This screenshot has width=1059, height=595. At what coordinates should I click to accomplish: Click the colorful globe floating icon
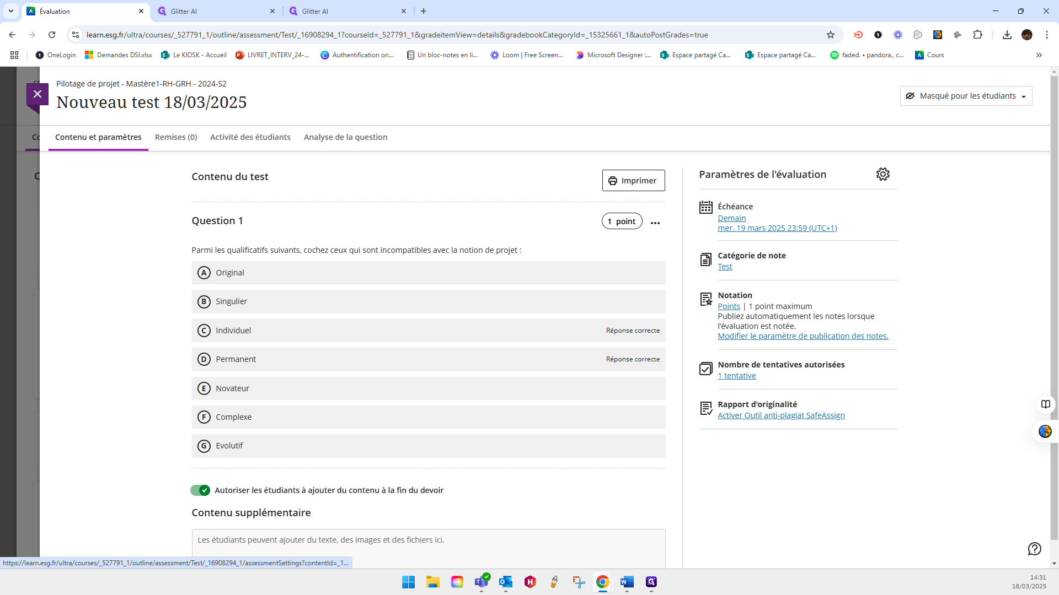click(x=1045, y=431)
